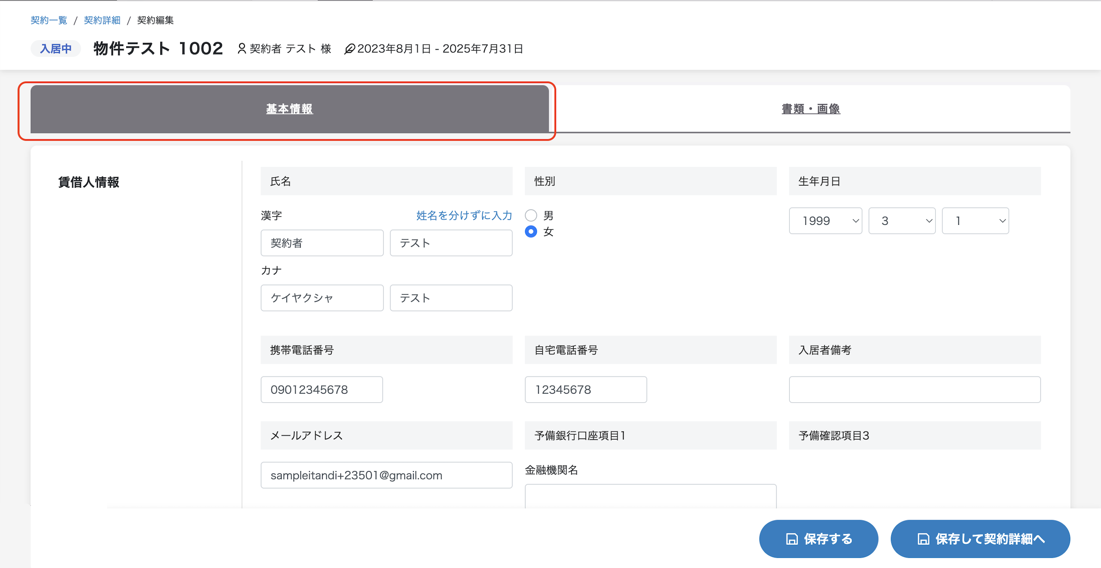Switch to the 書類・画像 tab

tap(810, 109)
